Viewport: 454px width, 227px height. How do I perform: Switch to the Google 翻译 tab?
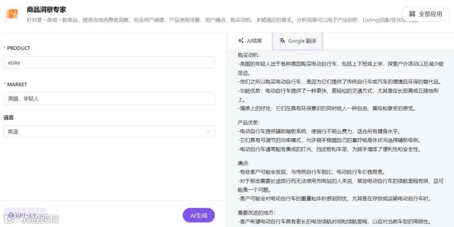(298, 41)
